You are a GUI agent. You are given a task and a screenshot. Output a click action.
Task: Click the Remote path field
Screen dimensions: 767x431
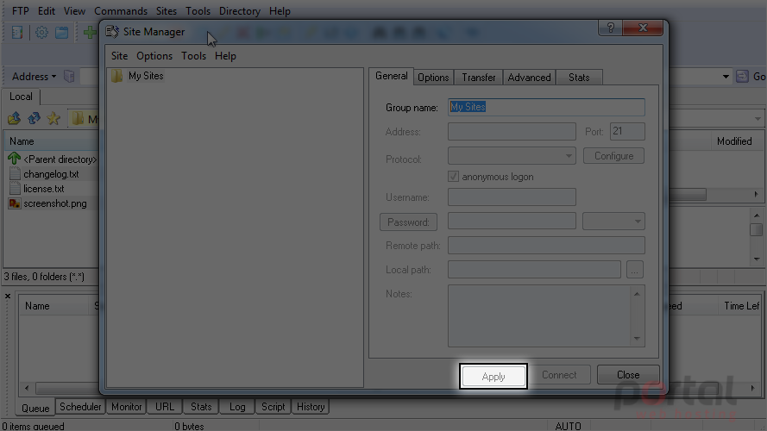546,246
